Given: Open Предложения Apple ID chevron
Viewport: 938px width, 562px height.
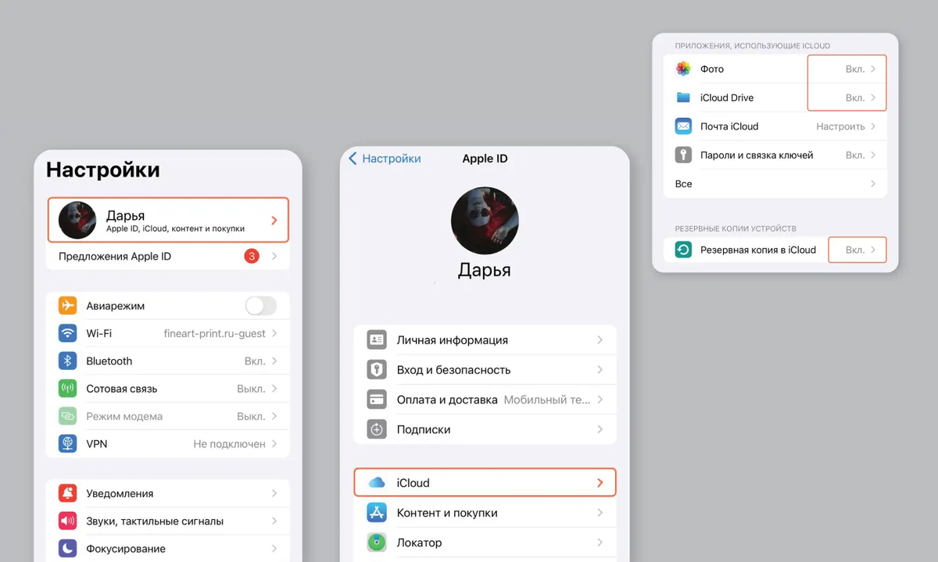Looking at the screenshot, I should click(274, 256).
